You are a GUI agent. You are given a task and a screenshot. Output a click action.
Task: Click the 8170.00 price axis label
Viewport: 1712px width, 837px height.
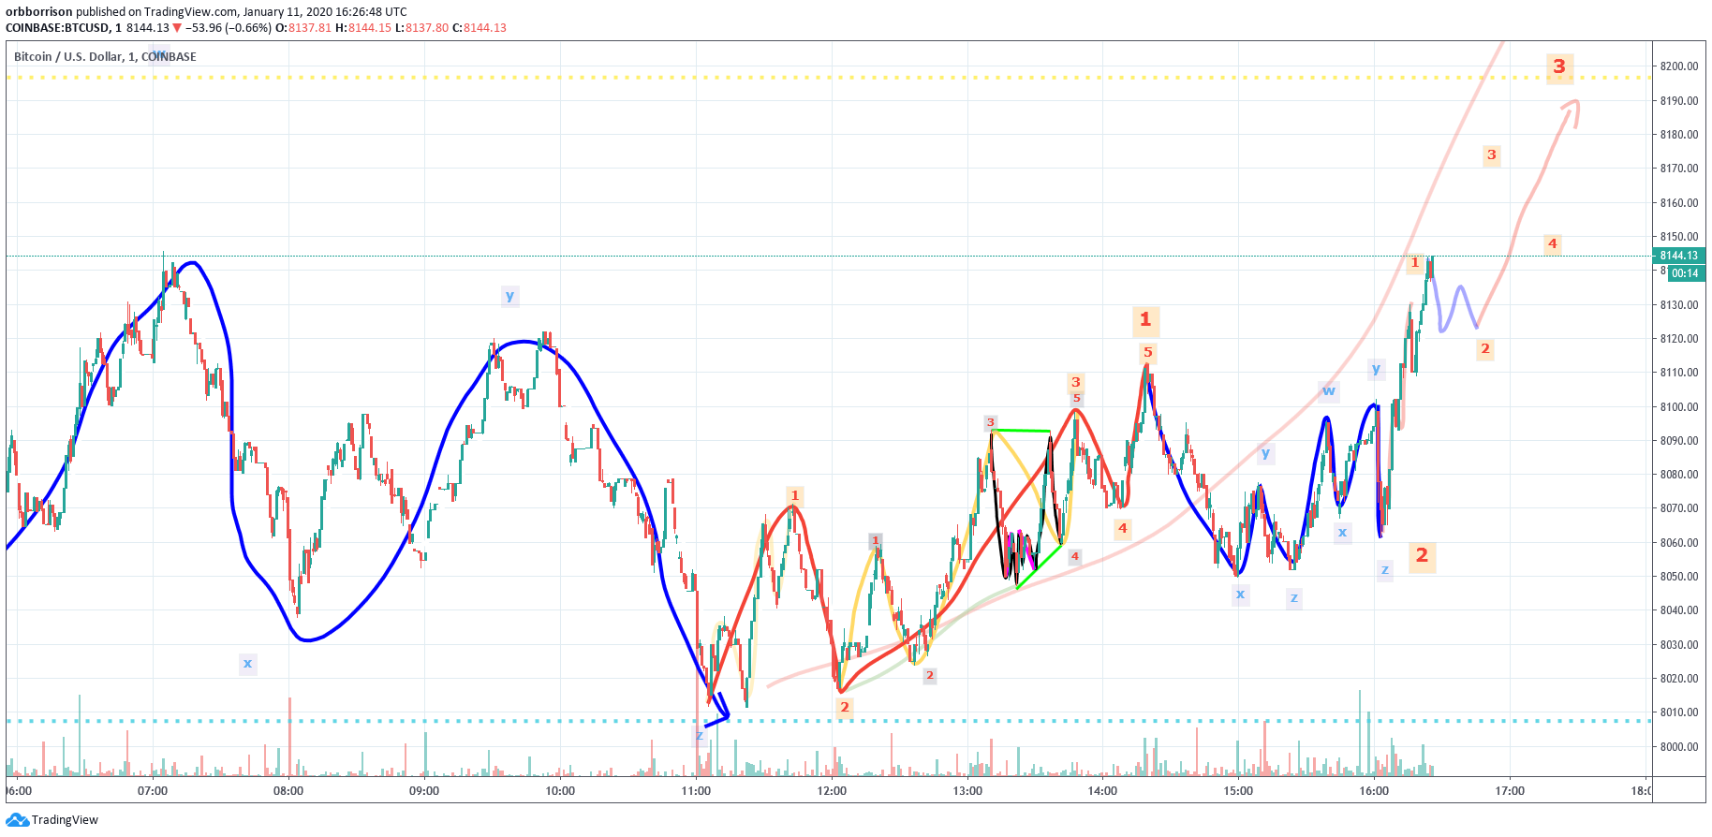[x=1679, y=169]
